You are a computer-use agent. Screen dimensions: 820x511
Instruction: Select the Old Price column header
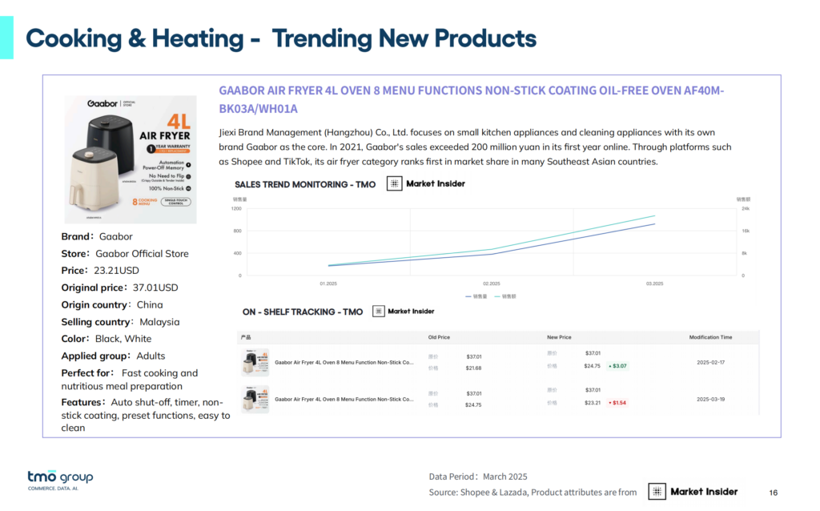click(x=439, y=337)
